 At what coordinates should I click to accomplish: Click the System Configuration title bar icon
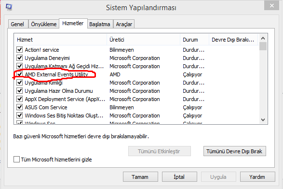(x=9, y=7)
